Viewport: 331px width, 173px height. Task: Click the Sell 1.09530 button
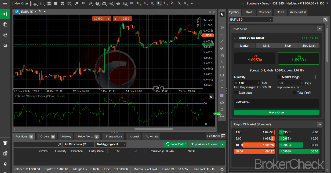255,58
